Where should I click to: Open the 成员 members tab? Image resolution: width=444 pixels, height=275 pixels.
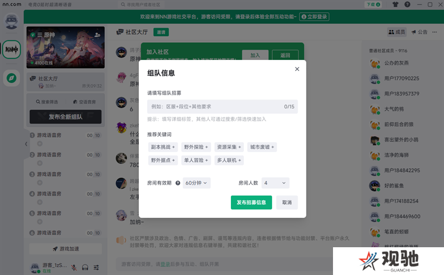pyautogui.click(x=397, y=32)
